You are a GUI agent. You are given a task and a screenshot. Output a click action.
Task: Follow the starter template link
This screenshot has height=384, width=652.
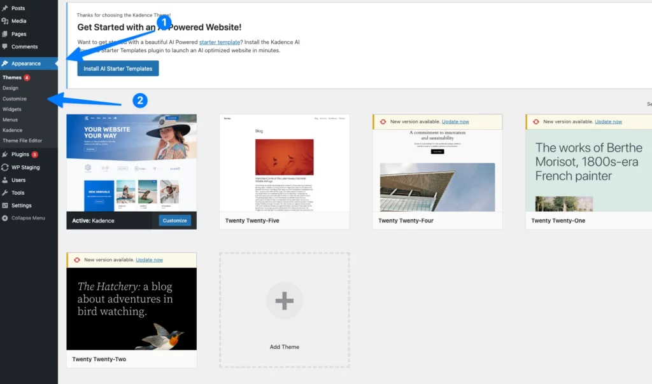click(220, 42)
